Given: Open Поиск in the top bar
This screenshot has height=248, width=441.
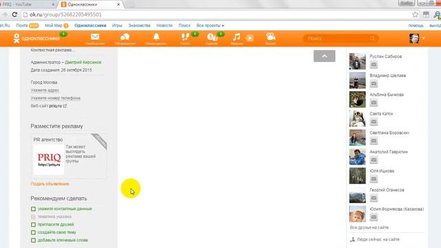Looking at the screenshot, I should tap(184, 25).
